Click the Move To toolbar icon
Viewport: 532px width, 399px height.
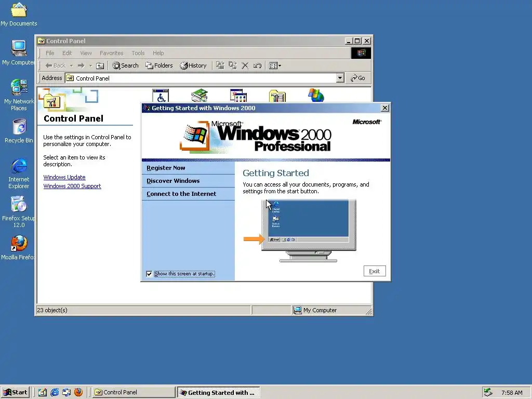point(220,65)
